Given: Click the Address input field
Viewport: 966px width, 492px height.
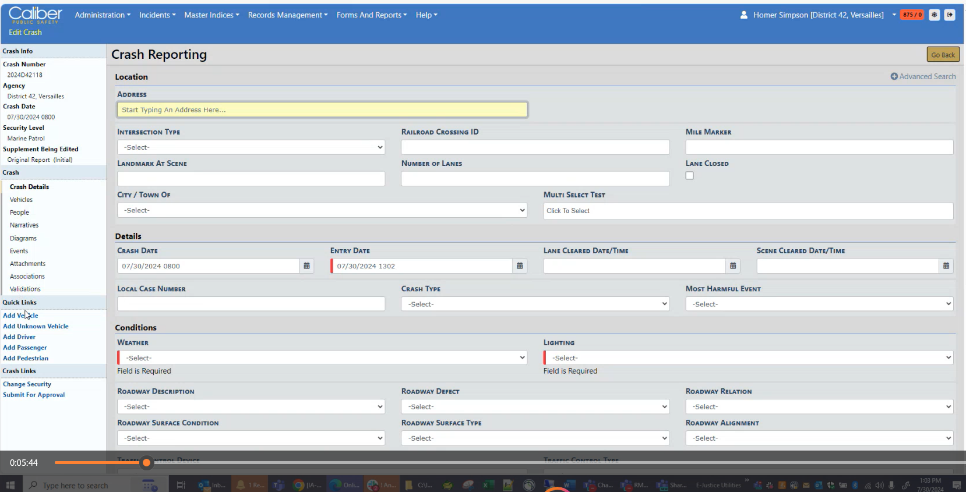Looking at the screenshot, I should [x=322, y=109].
